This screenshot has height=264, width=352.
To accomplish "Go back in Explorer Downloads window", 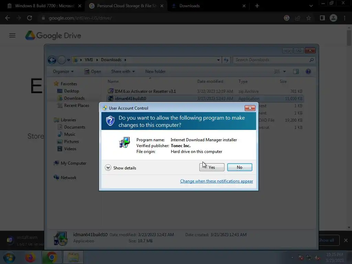I will 52,60.
